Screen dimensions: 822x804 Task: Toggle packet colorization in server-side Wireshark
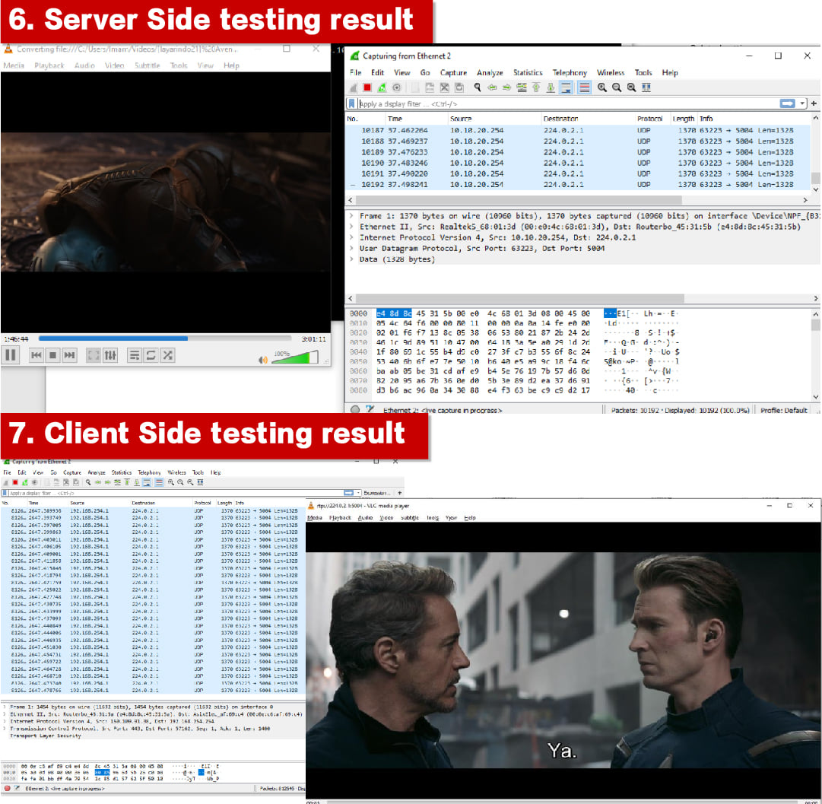584,87
